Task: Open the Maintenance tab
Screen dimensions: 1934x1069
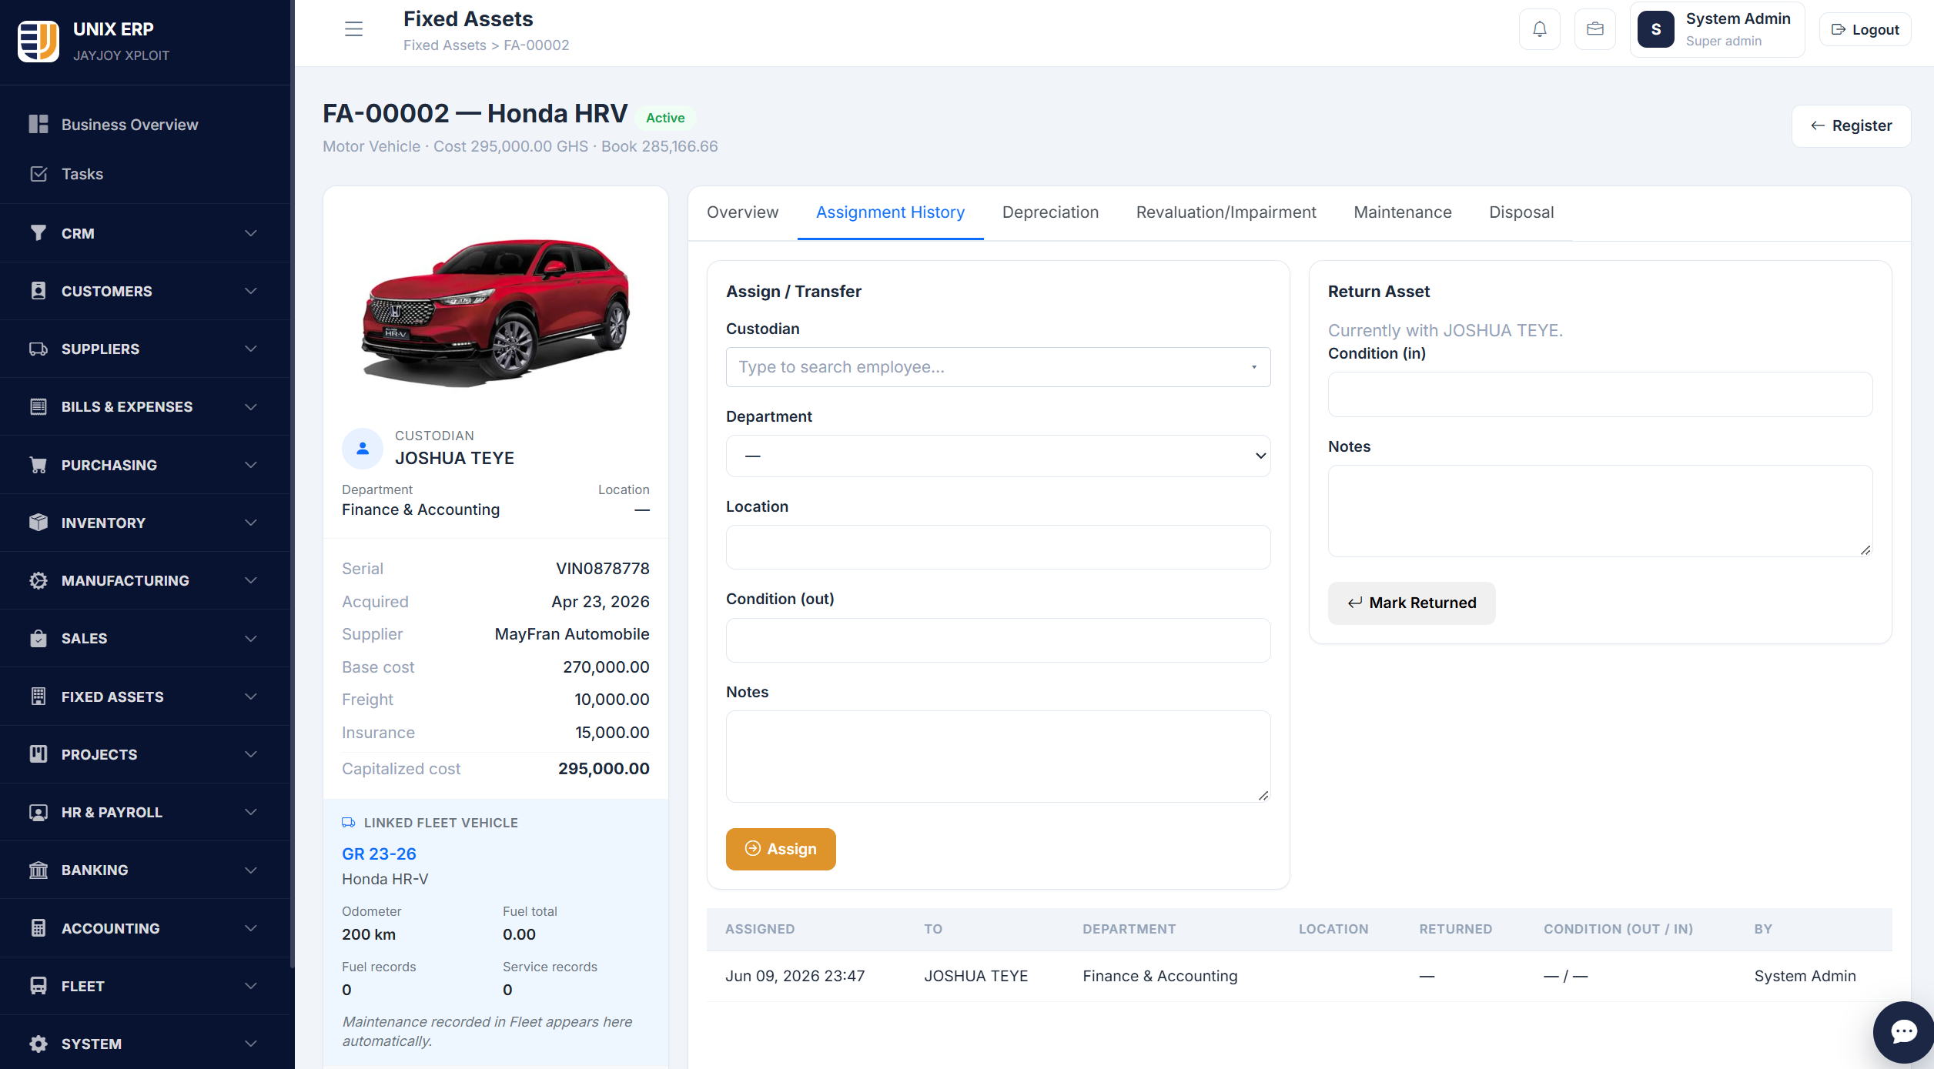Action: (1402, 212)
